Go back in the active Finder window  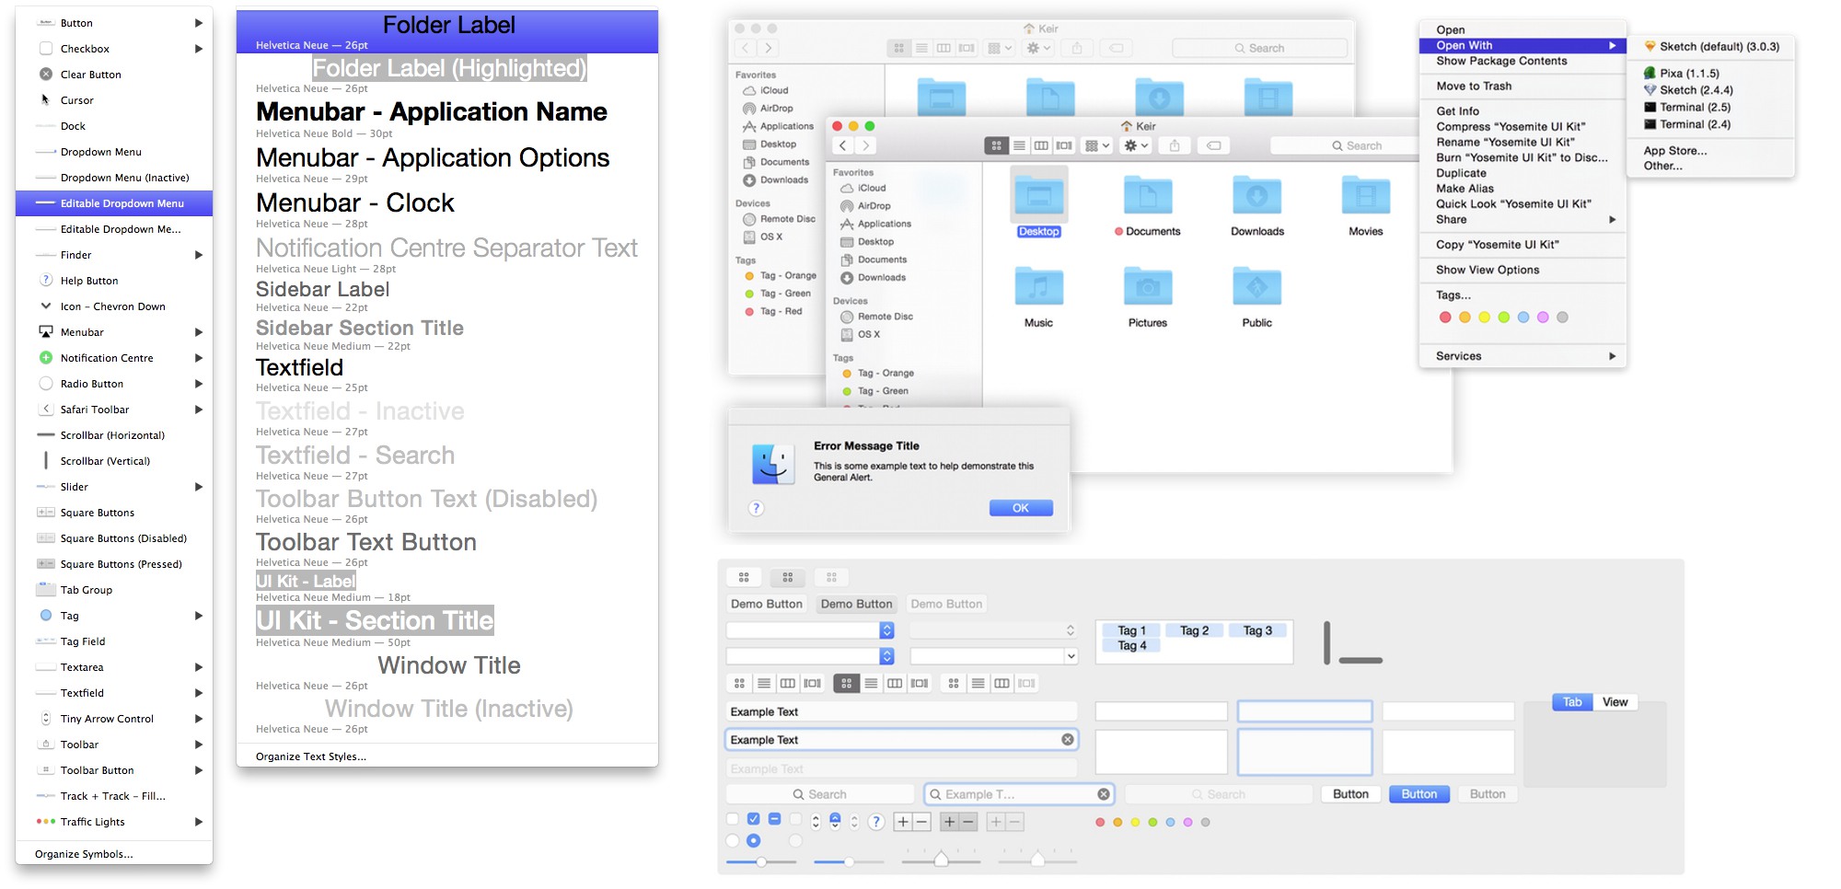coord(842,145)
